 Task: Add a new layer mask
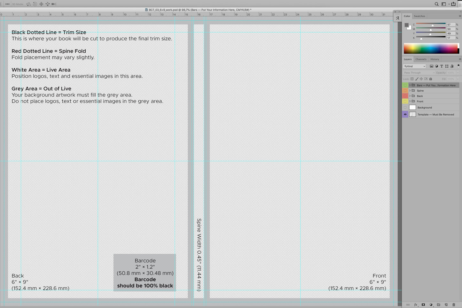(423, 304)
